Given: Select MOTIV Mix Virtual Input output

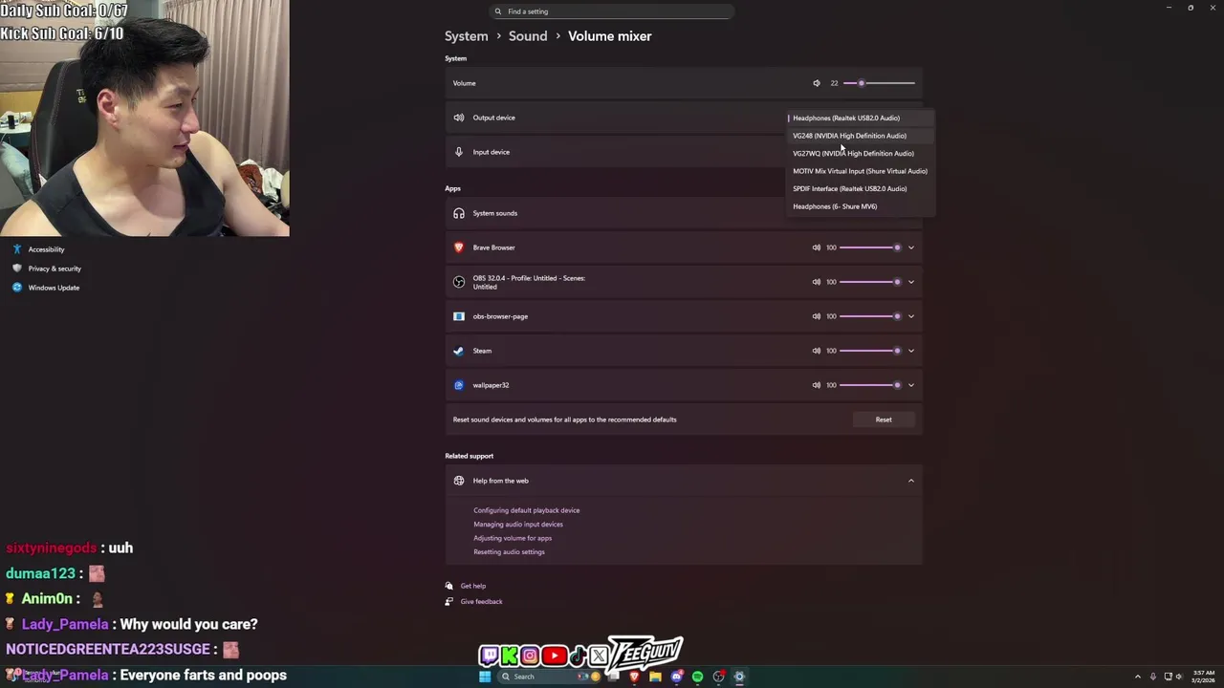Looking at the screenshot, I should click(x=860, y=171).
